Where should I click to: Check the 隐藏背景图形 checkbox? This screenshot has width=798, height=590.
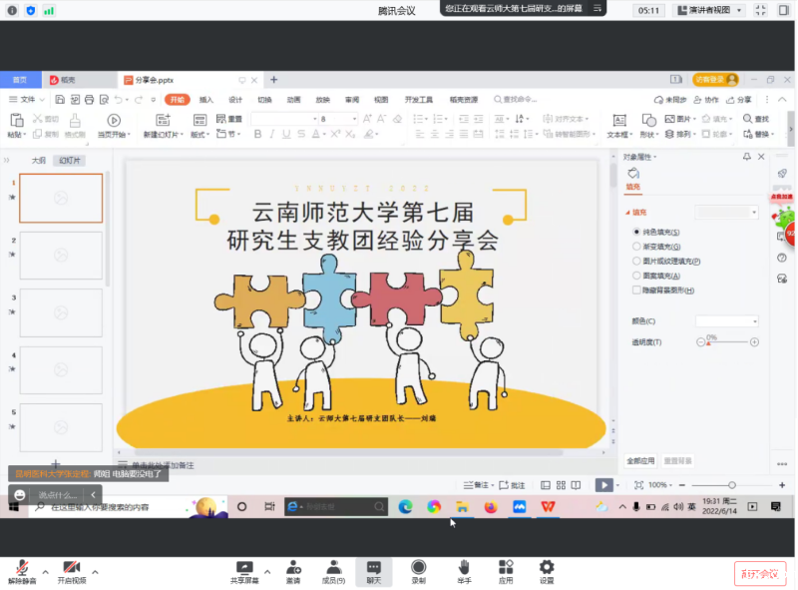637,290
